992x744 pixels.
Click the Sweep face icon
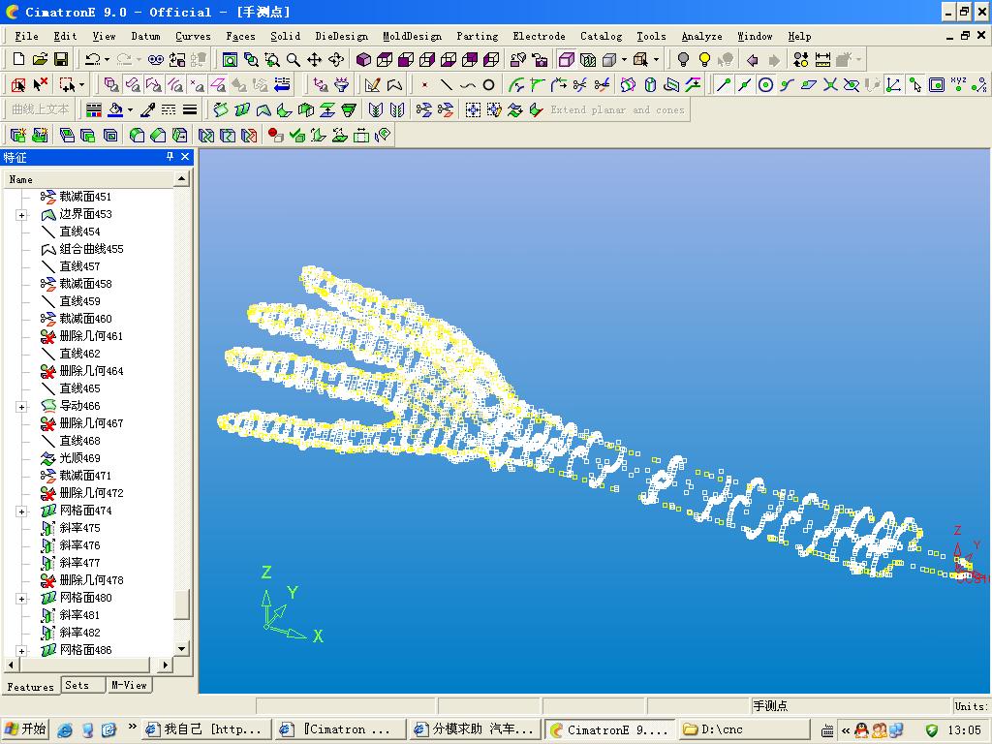(x=220, y=110)
